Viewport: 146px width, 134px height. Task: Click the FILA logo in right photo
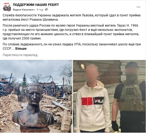[x=99, y=101]
